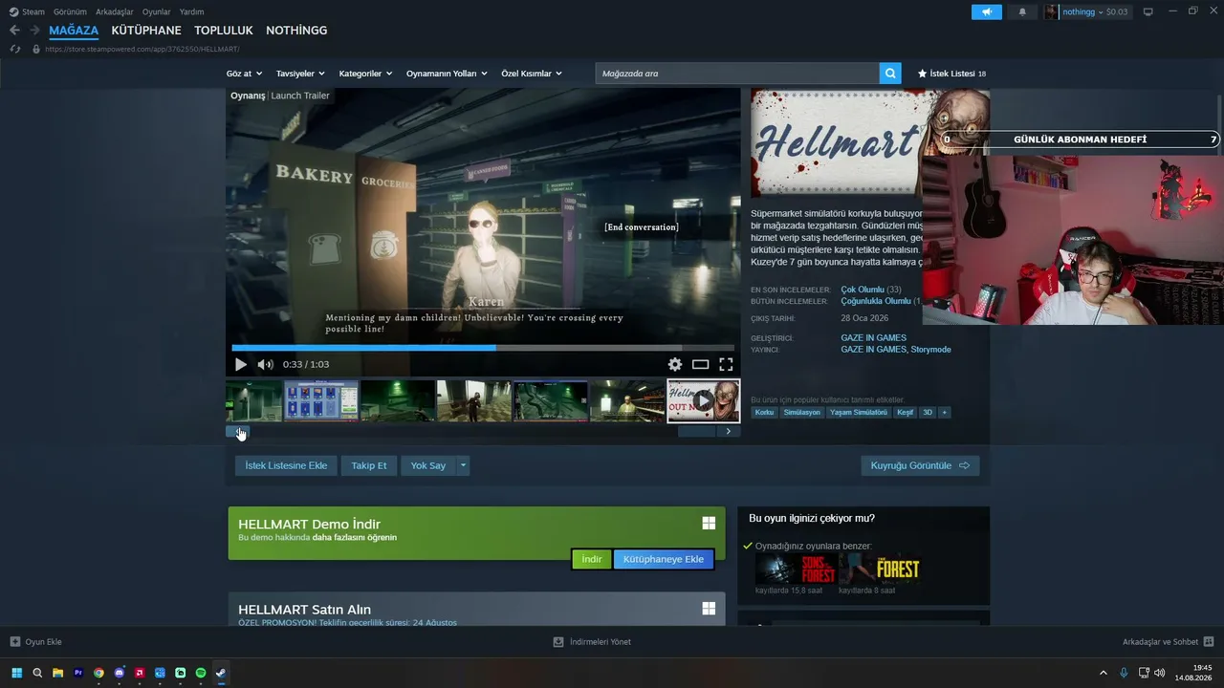Go back with the left arrow
The width and height of the screenshot is (1224, 688).
(14, 31)
